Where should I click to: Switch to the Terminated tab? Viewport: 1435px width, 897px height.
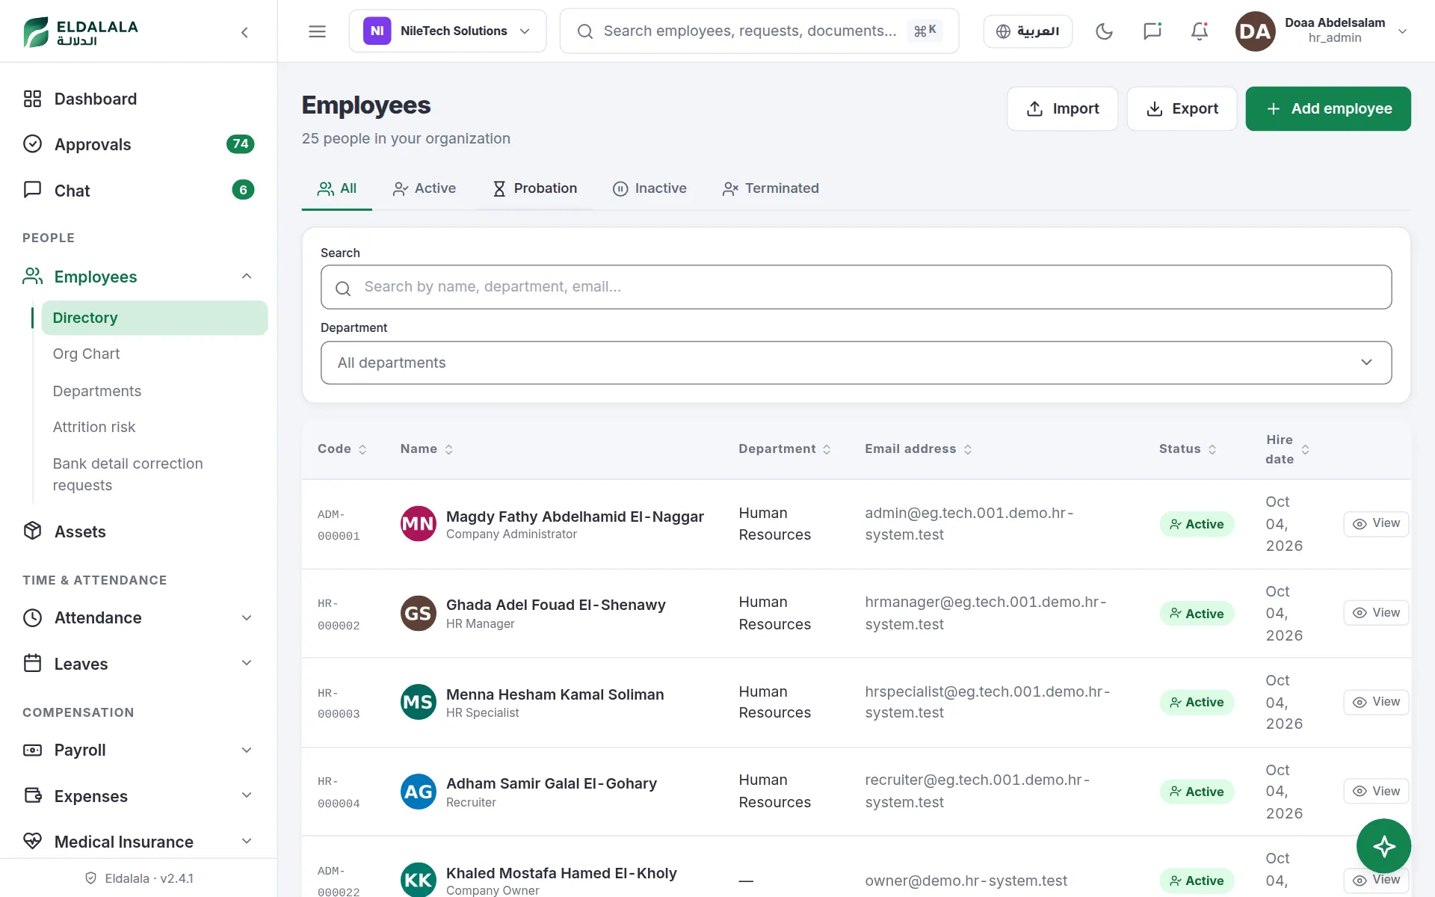coord(771,188)
